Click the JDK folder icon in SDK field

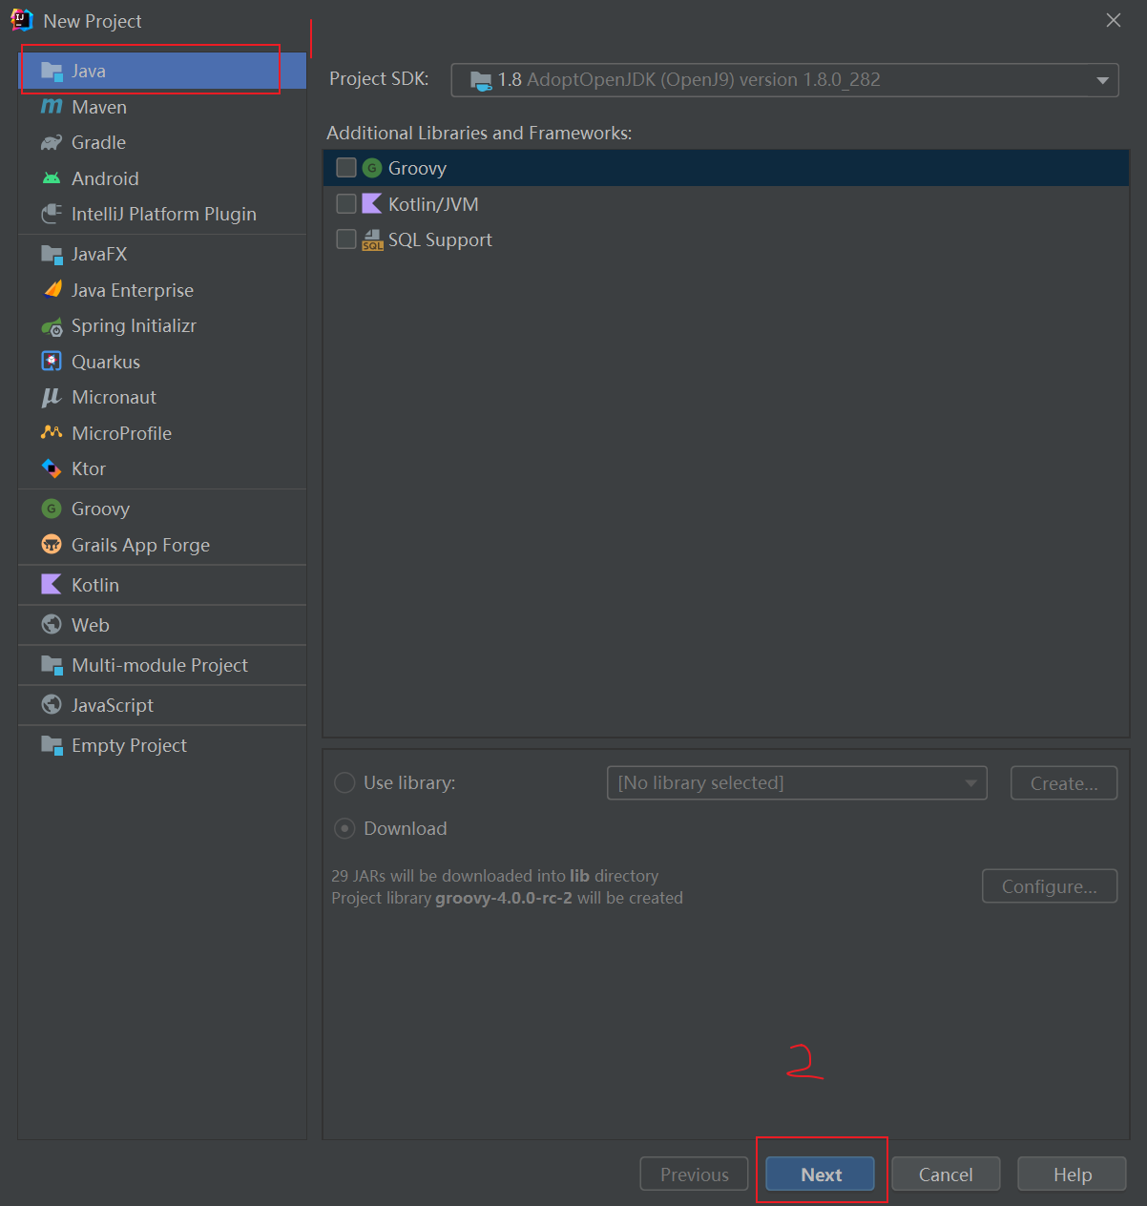[481, 80]
